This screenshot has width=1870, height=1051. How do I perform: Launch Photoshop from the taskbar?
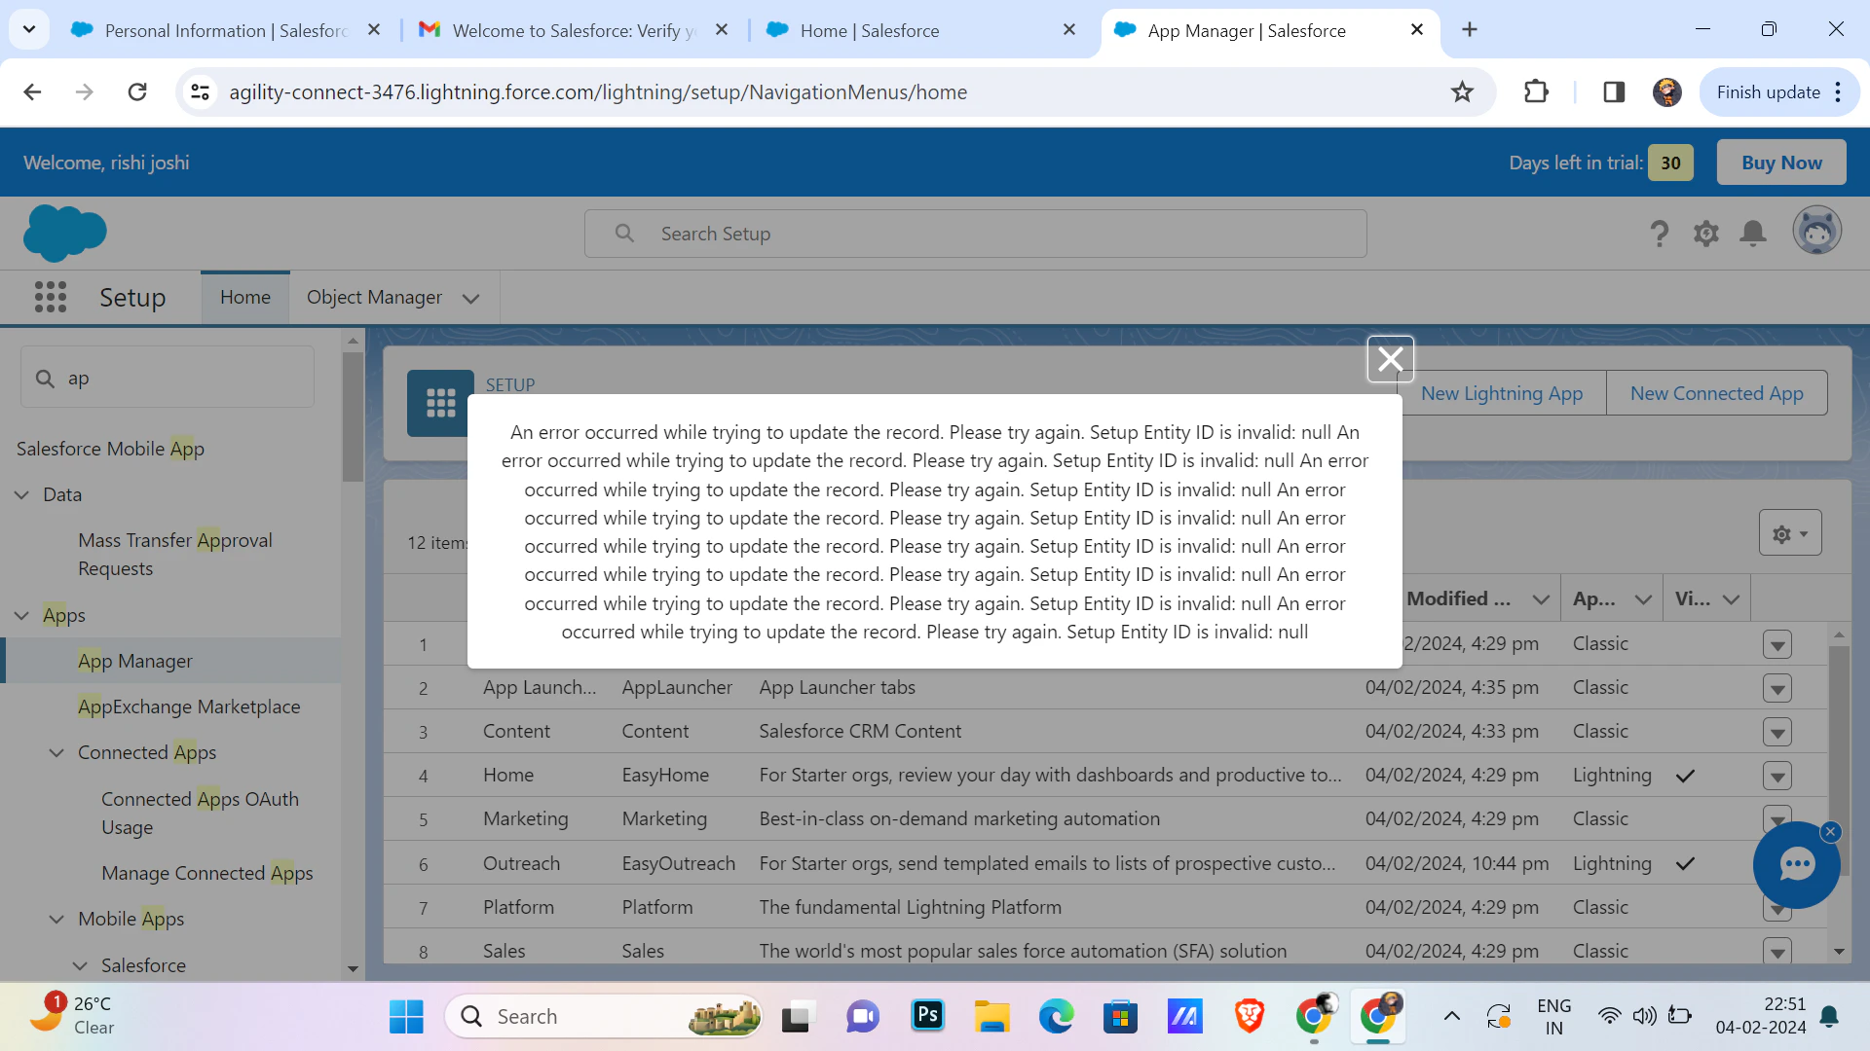(x=927, y=1017)
